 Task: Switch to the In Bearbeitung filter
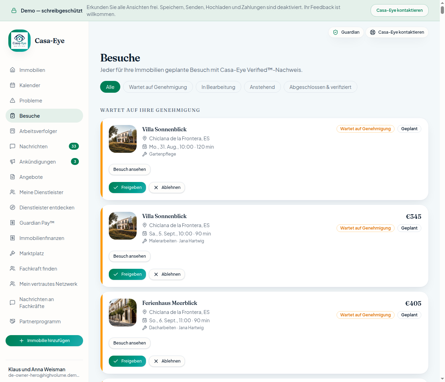pyautogui.click(x=218, y=87)
